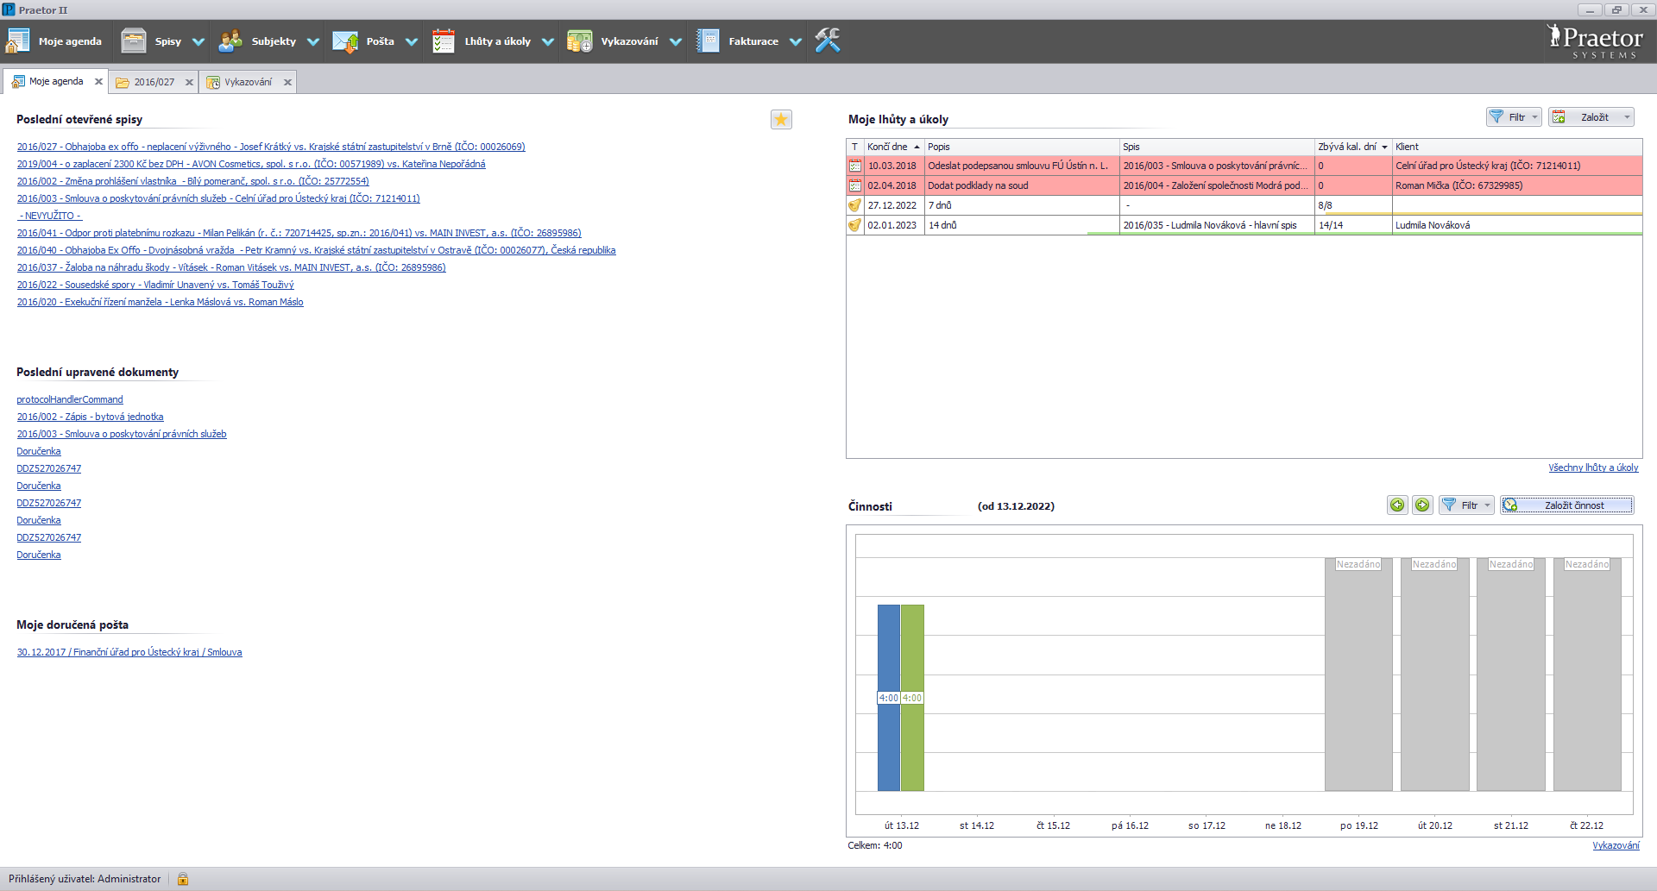Open the Filtr dropdown in Činnosti panel

[x=1488, y=505]
